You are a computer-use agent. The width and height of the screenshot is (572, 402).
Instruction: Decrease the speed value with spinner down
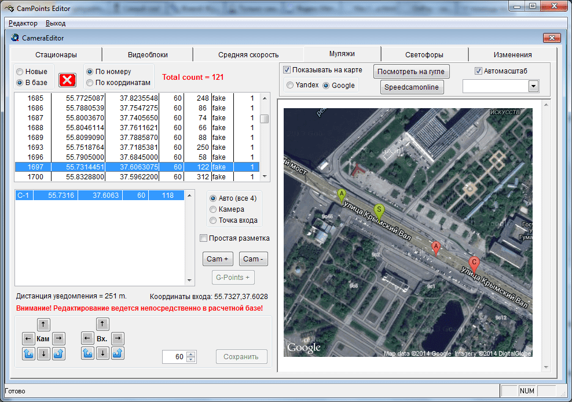click(191, 359)
